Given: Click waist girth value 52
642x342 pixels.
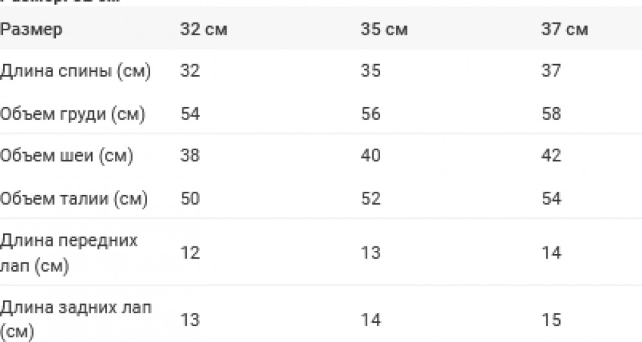Looking at the screenshot, I should pyautogui.click(x=370, y=198).
